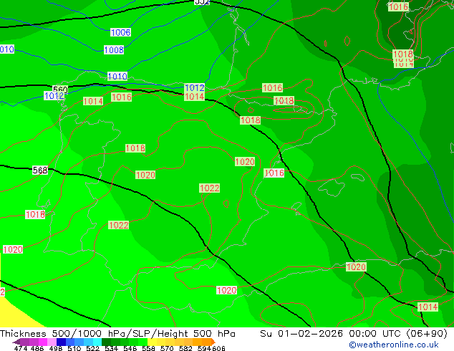Click the orange right arrow of the legend
Viewport: 454px width, 351px height.
(x=213, y=342)
